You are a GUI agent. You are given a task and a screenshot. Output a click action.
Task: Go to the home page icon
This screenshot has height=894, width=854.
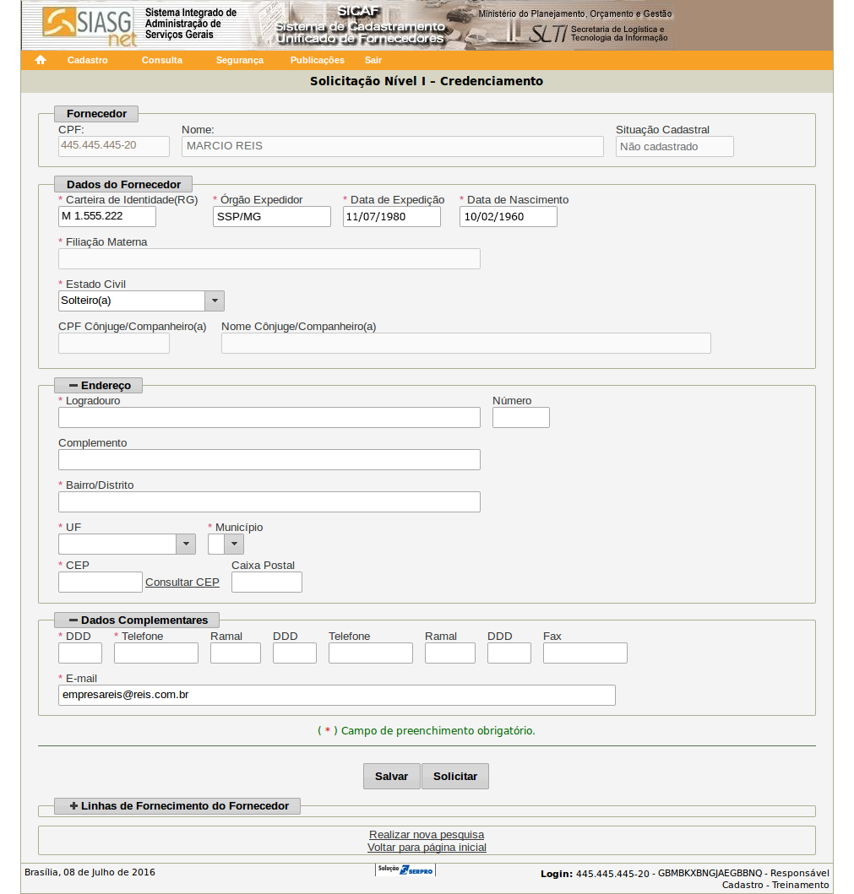pos(40,60)
